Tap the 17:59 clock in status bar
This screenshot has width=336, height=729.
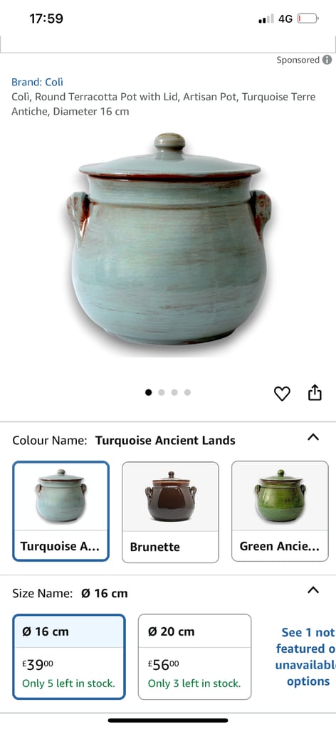click(x=46, y=19)
